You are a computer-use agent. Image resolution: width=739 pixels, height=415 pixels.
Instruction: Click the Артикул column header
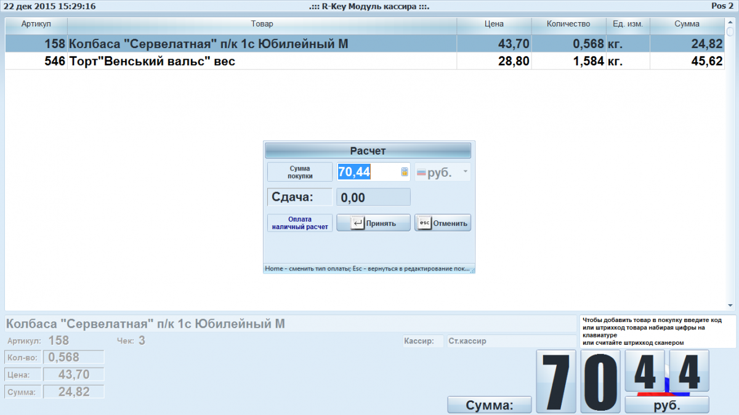coord(36,24)
